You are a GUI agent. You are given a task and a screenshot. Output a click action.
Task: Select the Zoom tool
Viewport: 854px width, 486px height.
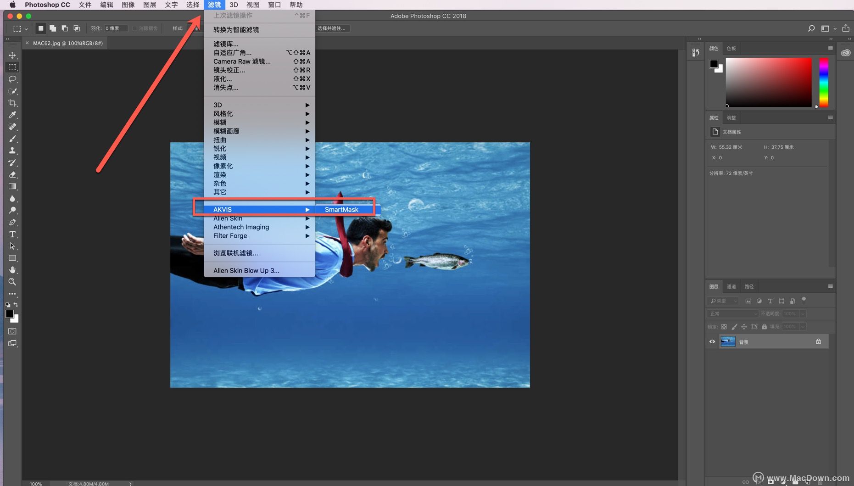click(x=12, y=282)
